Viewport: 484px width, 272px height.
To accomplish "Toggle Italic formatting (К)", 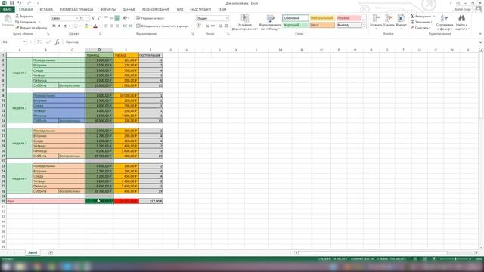I will pos(59,26).
